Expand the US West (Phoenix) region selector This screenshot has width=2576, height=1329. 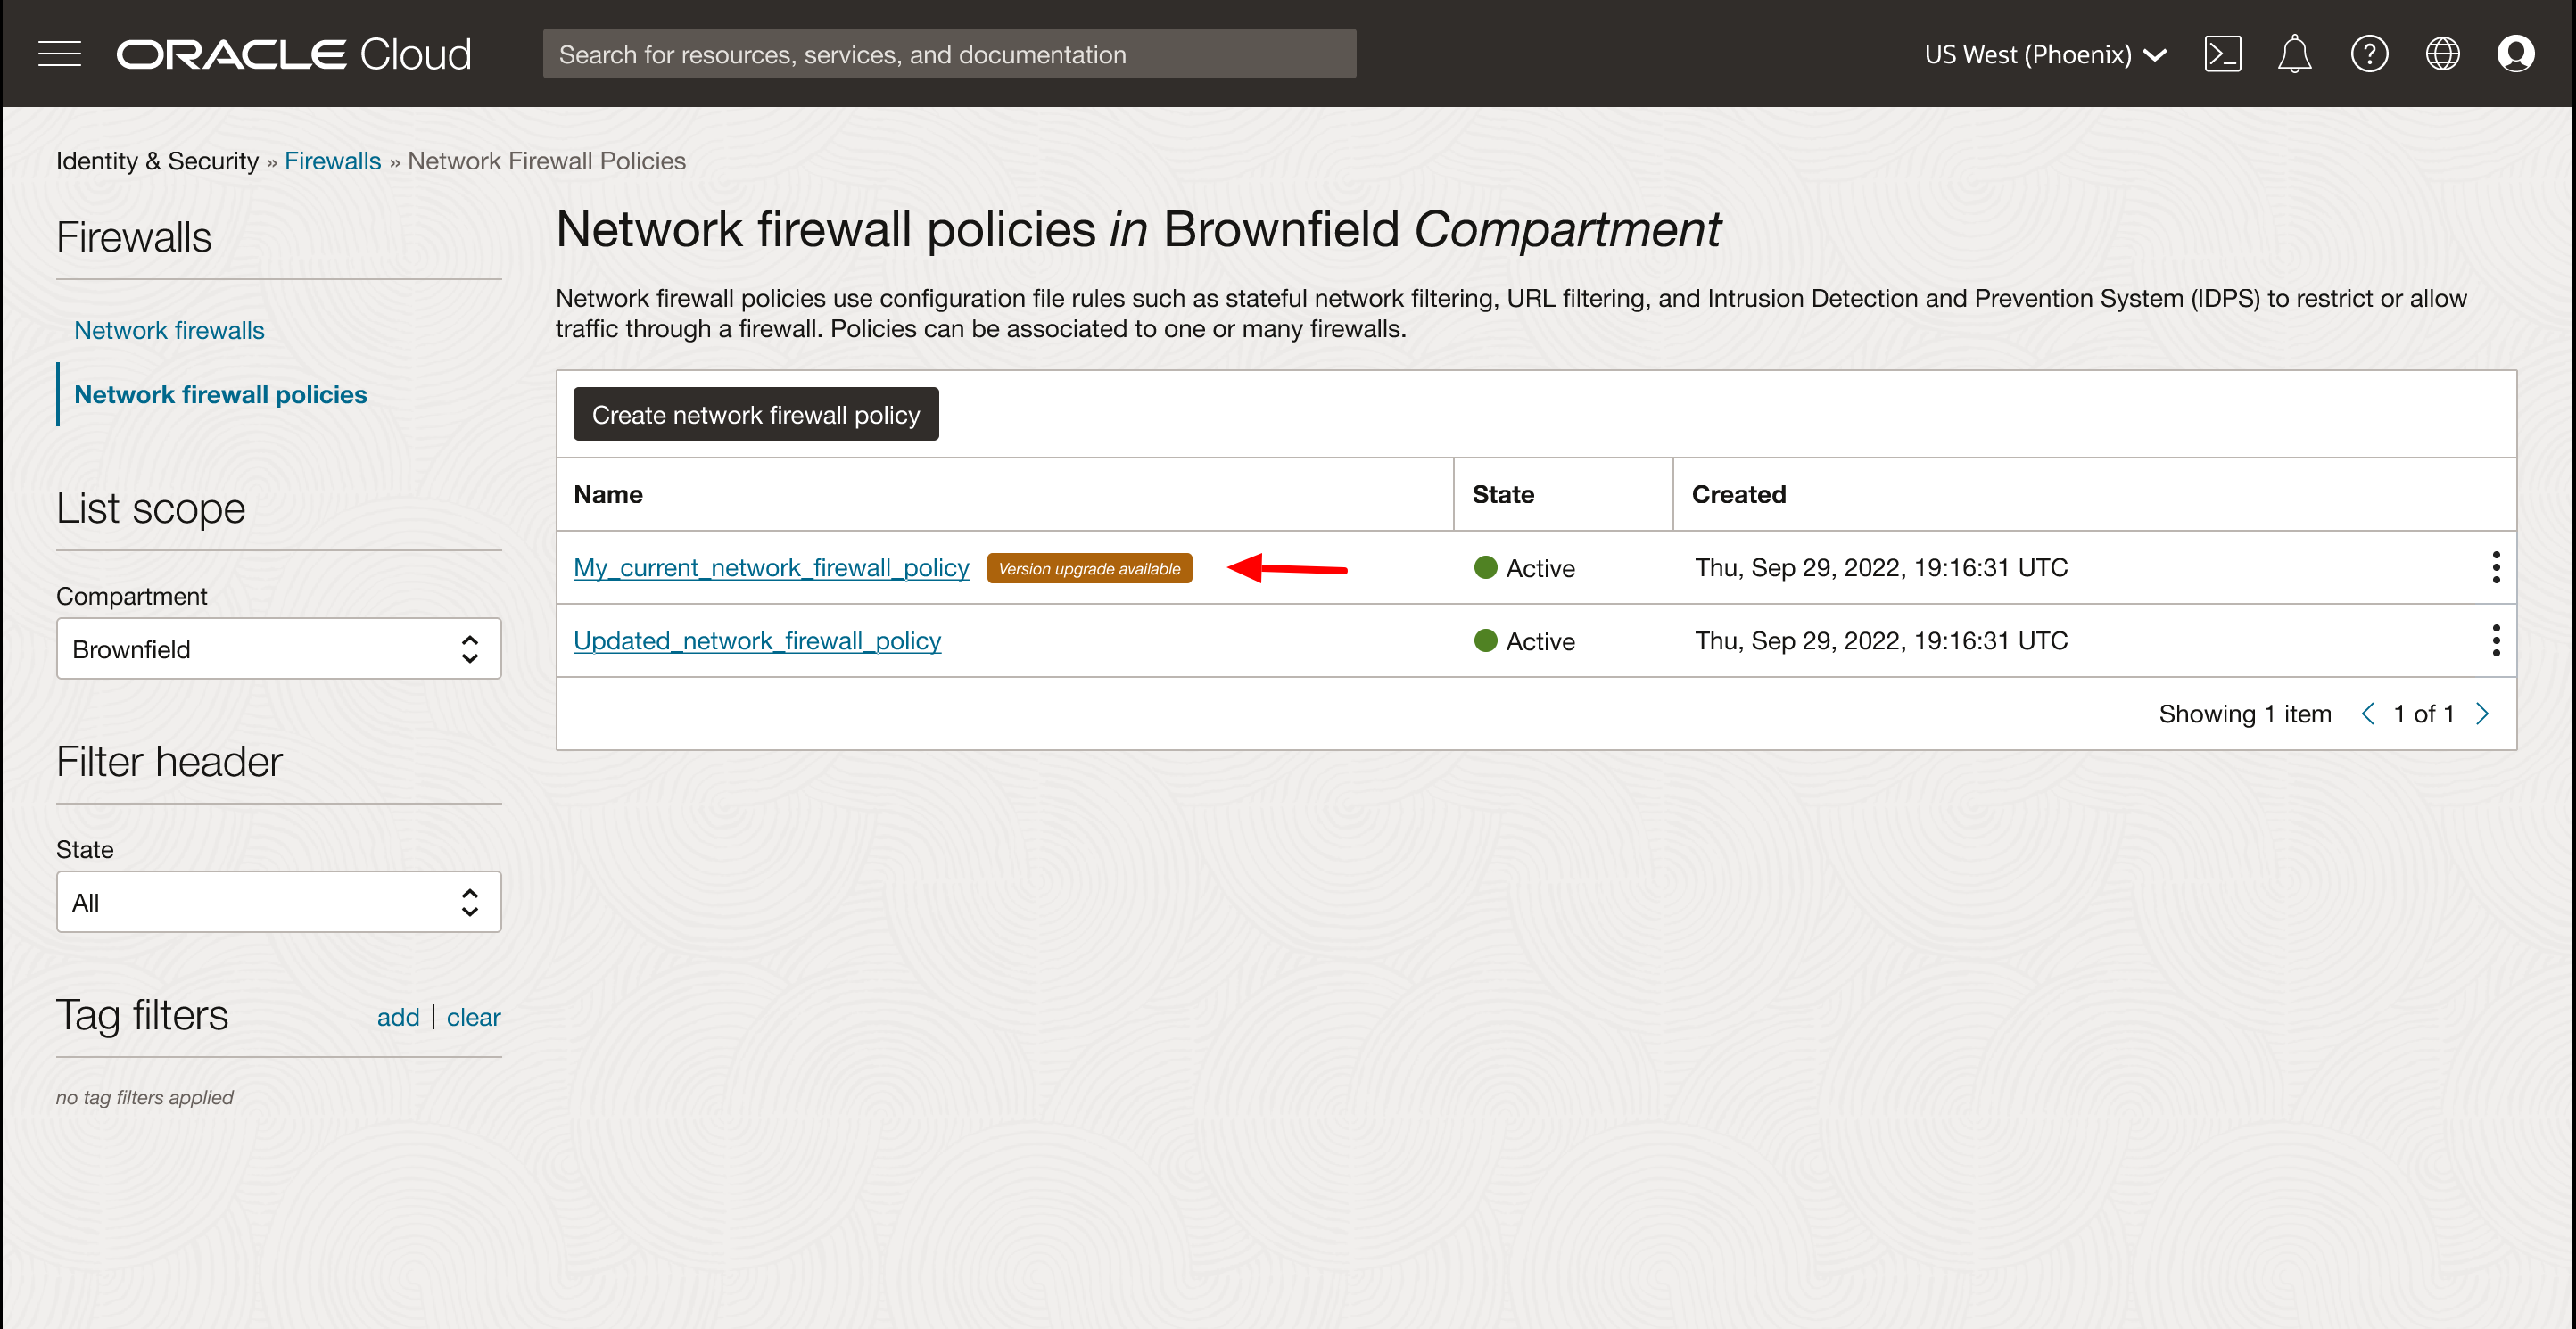[2045, 54]
